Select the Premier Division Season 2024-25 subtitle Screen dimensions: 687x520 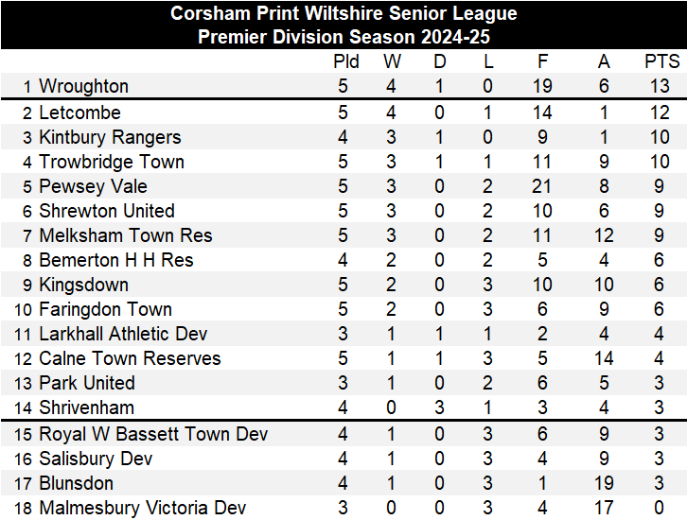click(343, 37)
